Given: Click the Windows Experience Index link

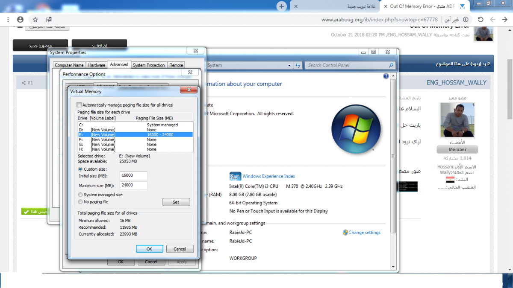Looking at the screenshot, I should (x=268, y=176).
